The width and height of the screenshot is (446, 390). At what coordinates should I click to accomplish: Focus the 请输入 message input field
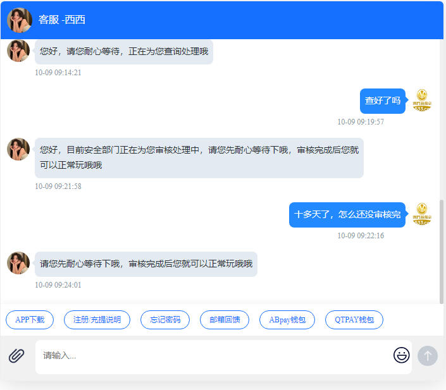(215, 356)
